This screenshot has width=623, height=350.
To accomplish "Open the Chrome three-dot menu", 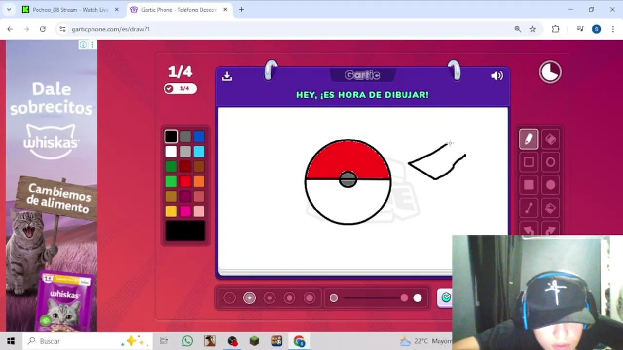I will [x=613, y=29].
